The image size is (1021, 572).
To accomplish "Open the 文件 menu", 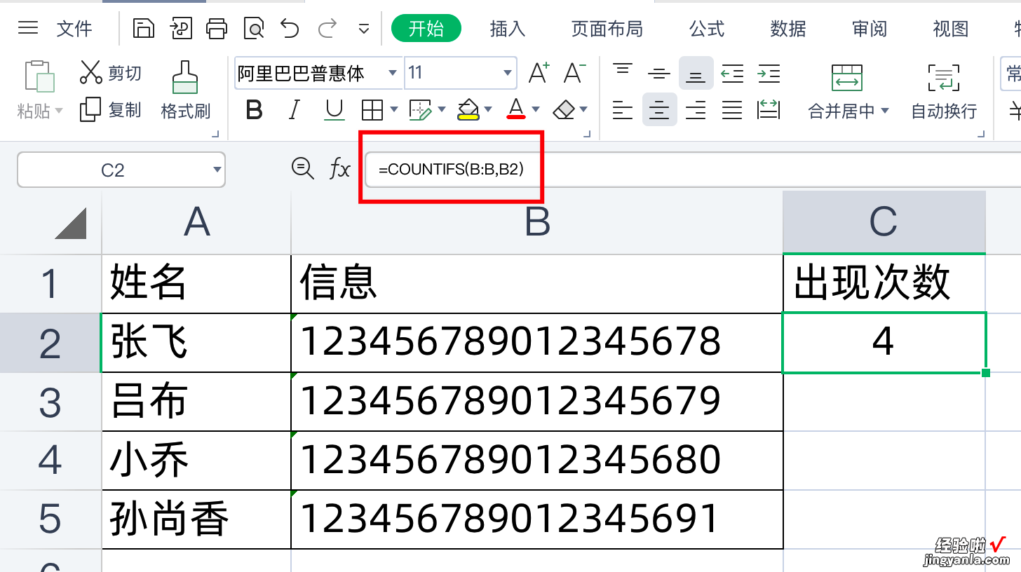I will tap(74, 28).
